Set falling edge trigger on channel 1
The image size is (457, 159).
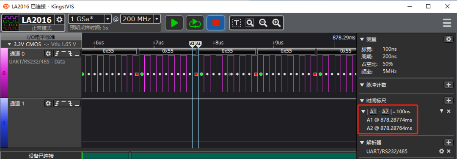click(70, 103)
